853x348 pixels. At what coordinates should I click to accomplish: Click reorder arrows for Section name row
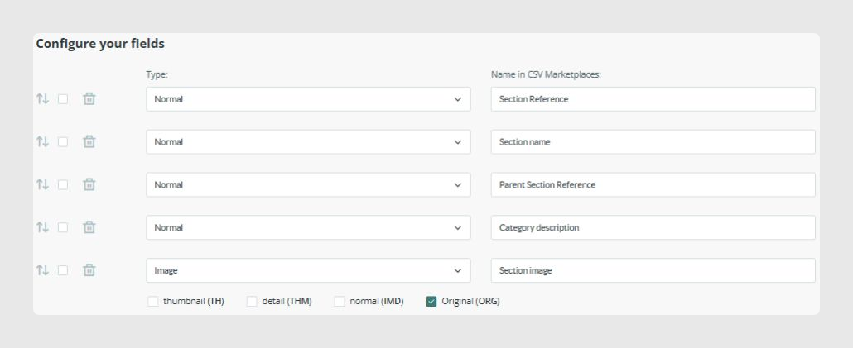coord(42,141)
